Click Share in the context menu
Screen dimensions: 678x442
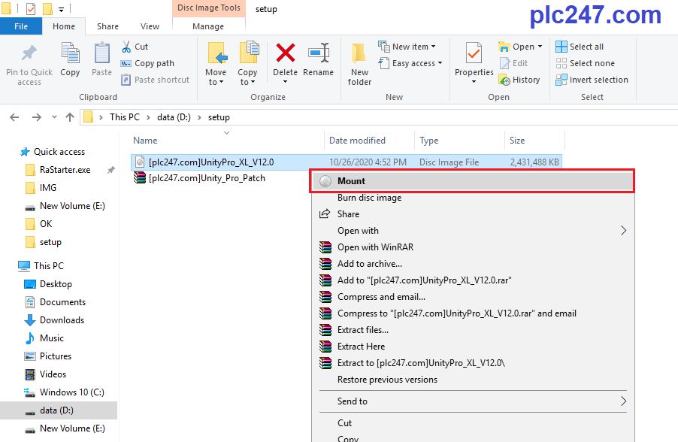point(472,214)
